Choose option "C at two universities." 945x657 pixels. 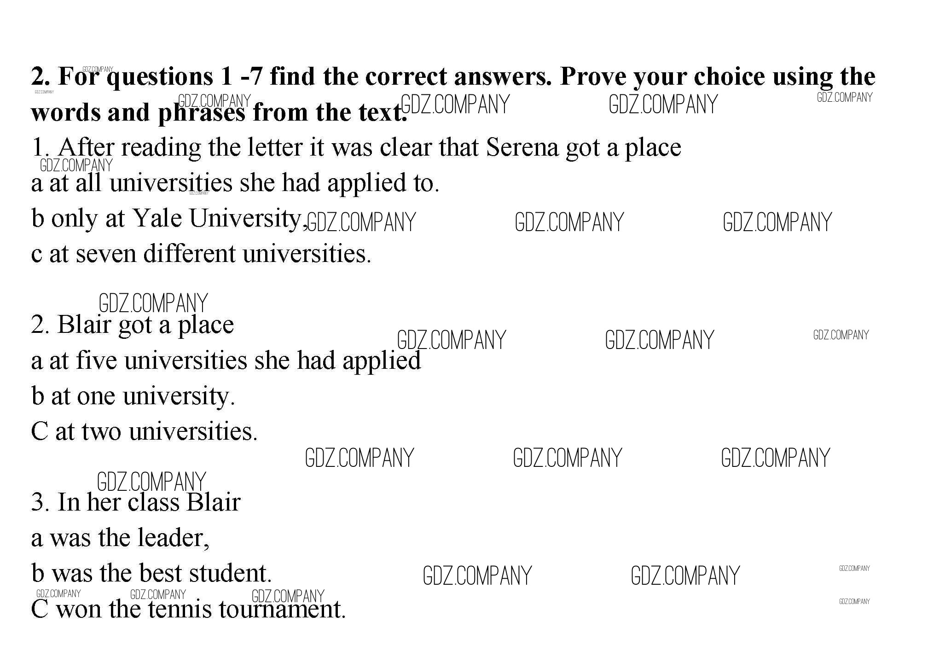tap(144, 431)
